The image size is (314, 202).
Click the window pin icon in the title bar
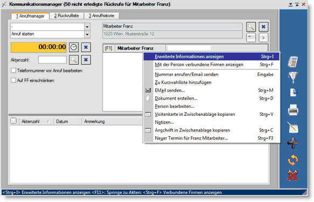pyautogui.click(x=4, y=4)
